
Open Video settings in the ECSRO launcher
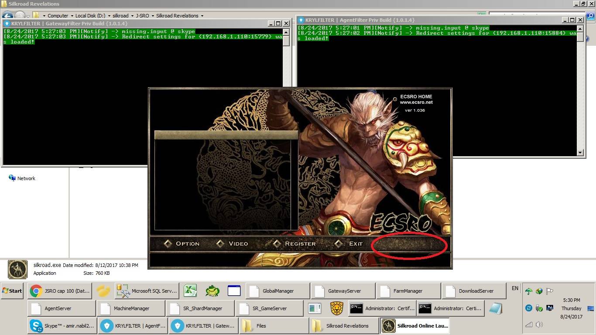point(233,244)
